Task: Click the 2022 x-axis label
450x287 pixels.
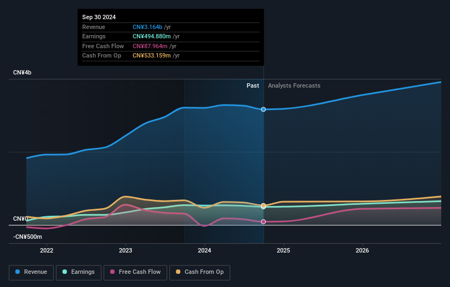Action: (47, 251)
